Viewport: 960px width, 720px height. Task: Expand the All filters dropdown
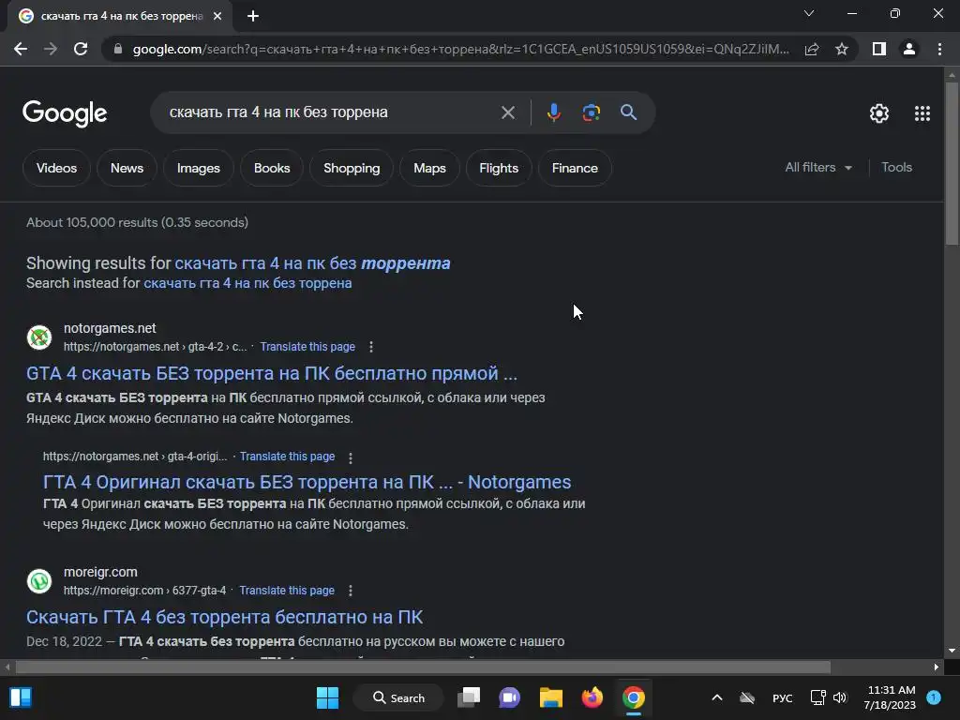pos(817,167)
